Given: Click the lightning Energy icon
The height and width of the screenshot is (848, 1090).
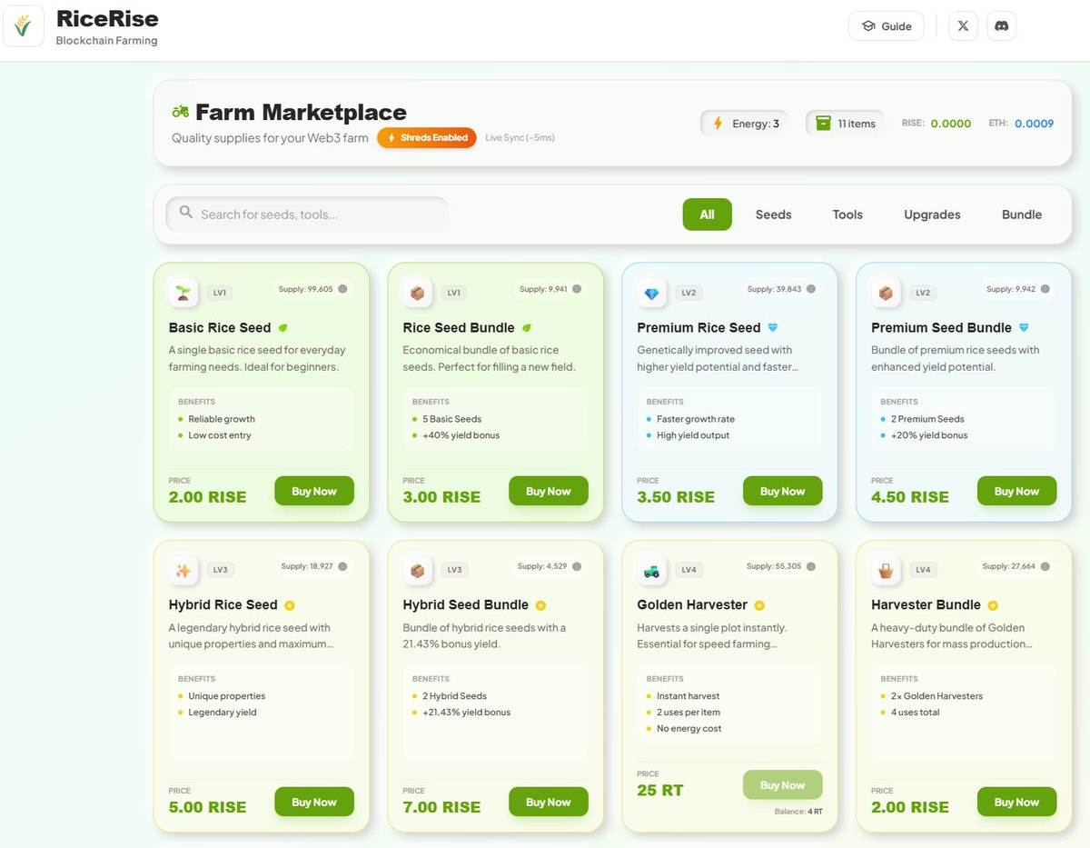Looking at the screenshot, I should click(x=718, y=123).
